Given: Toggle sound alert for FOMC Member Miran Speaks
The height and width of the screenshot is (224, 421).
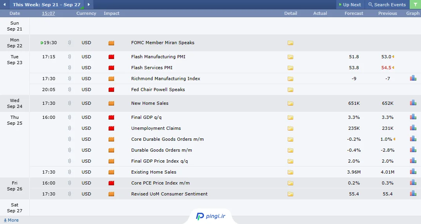Looking at the screenshot, I should pyautogui.click(x=69, y=43).
